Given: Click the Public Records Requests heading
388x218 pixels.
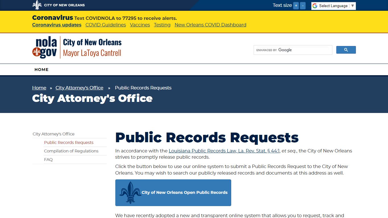Looking at the screenshot, I should [x=207, y=137].
